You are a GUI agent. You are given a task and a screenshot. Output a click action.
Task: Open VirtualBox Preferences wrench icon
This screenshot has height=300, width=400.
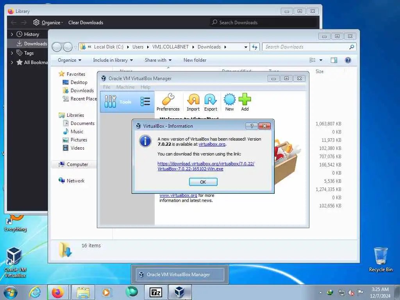(x=168, y=102)
